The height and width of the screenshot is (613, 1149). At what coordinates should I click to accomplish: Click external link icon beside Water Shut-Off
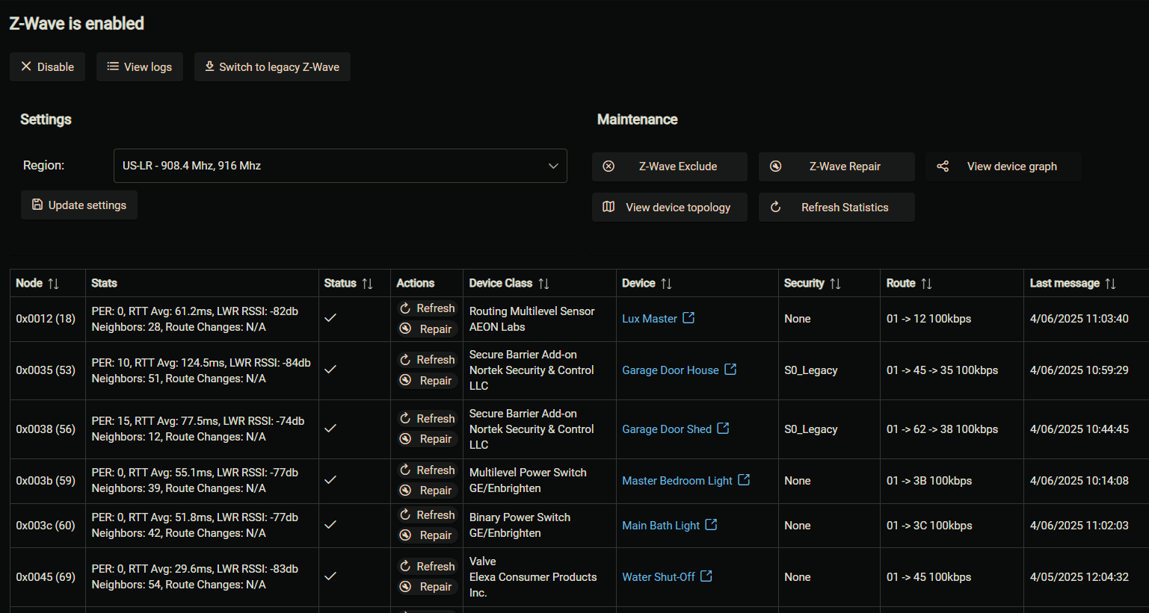click(x=706, y=576)
